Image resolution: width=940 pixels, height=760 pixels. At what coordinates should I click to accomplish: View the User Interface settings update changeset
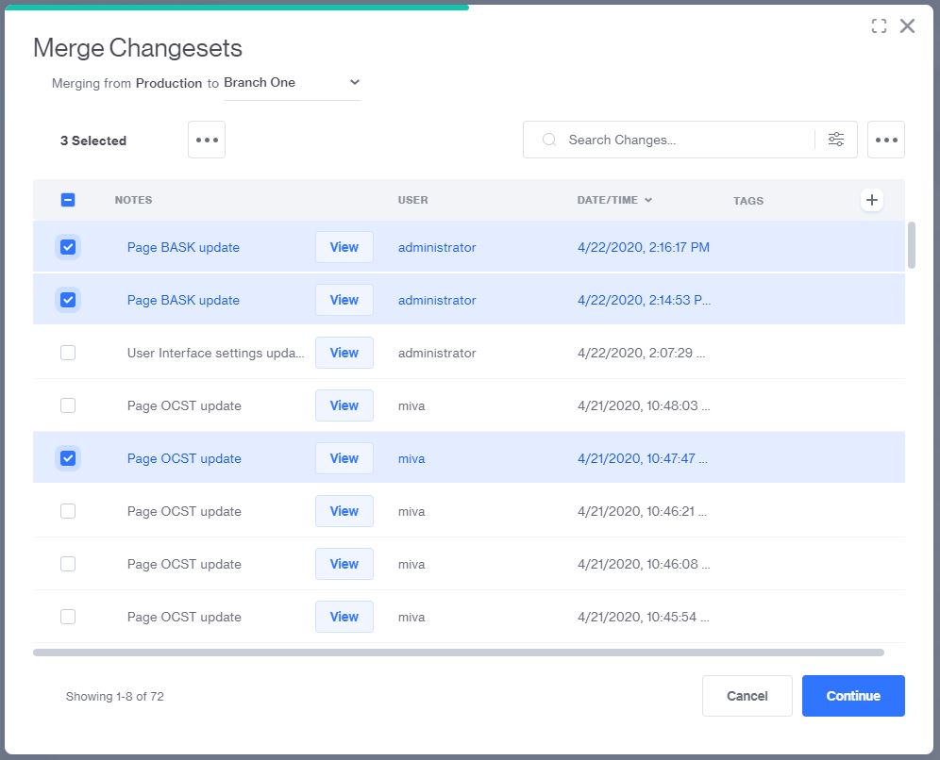coord(344,352)
